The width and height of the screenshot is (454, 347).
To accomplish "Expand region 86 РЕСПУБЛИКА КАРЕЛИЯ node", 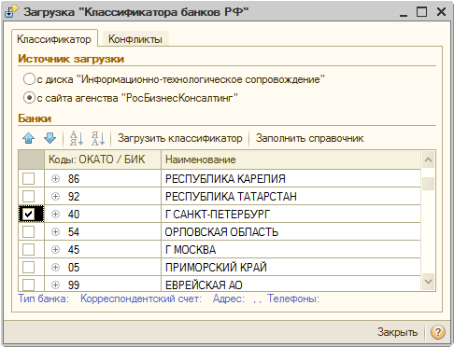I will coord(55,178).
